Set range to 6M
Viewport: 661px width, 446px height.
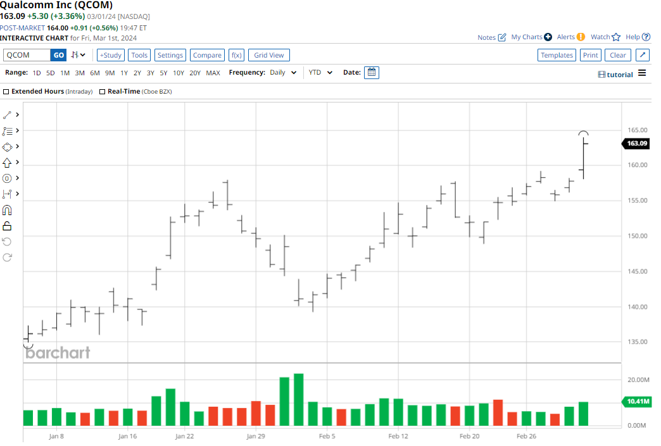tap(95, 73)
